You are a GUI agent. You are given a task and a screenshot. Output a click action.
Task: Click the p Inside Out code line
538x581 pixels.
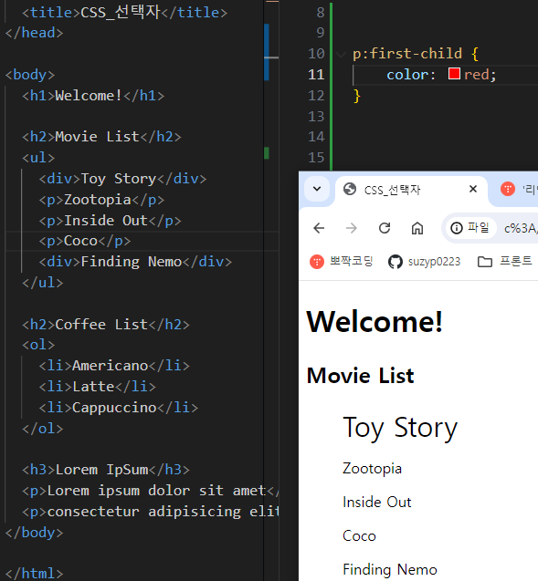coord(111,221)
